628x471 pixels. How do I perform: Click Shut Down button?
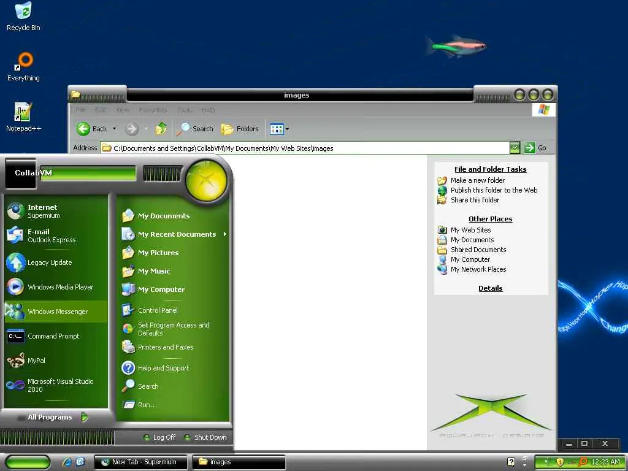[x=205, y=437]
